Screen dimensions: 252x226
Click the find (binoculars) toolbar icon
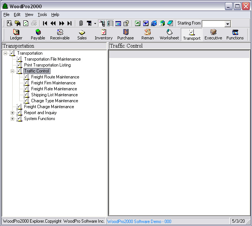point(18,23)
